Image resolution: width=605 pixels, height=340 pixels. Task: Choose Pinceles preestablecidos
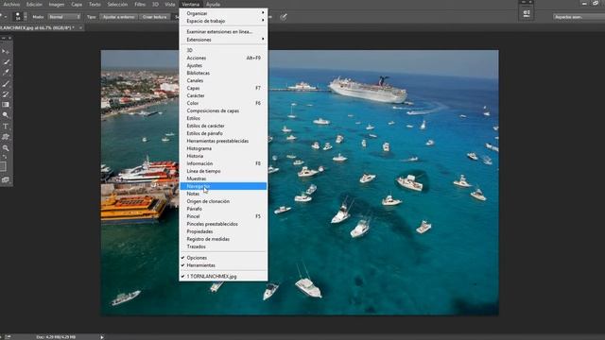tap(223, 224)
